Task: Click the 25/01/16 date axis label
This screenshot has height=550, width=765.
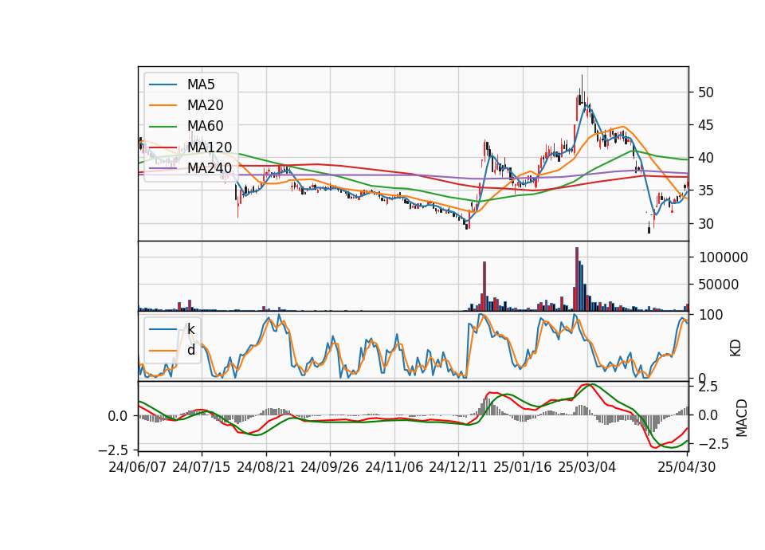Action: [x=523, y=468]
